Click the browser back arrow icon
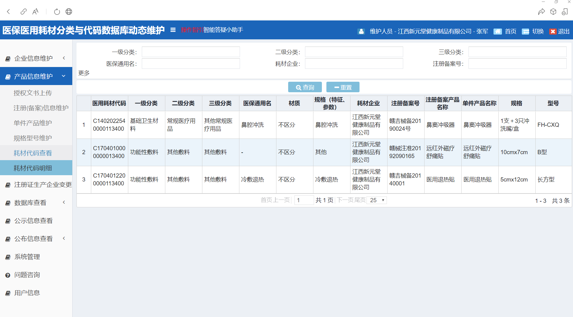The image size is (573, 317). 8,12
